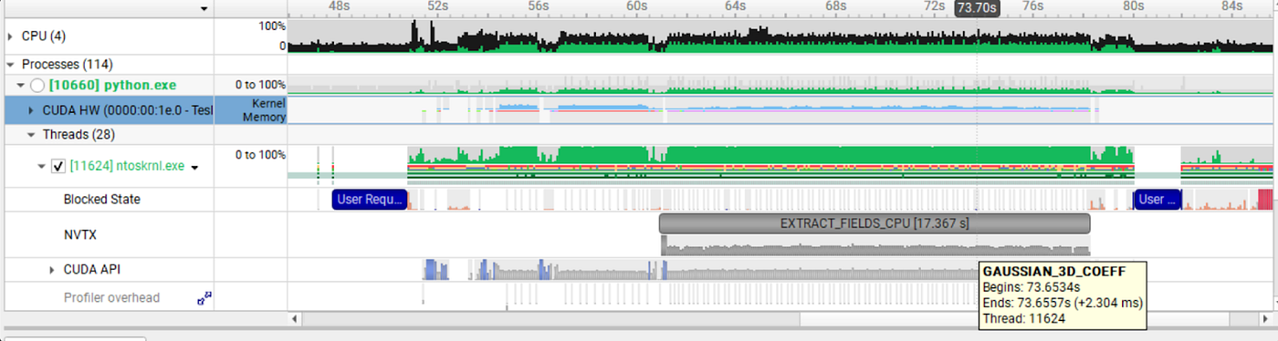Click the [10660] python.exe label

112,85
